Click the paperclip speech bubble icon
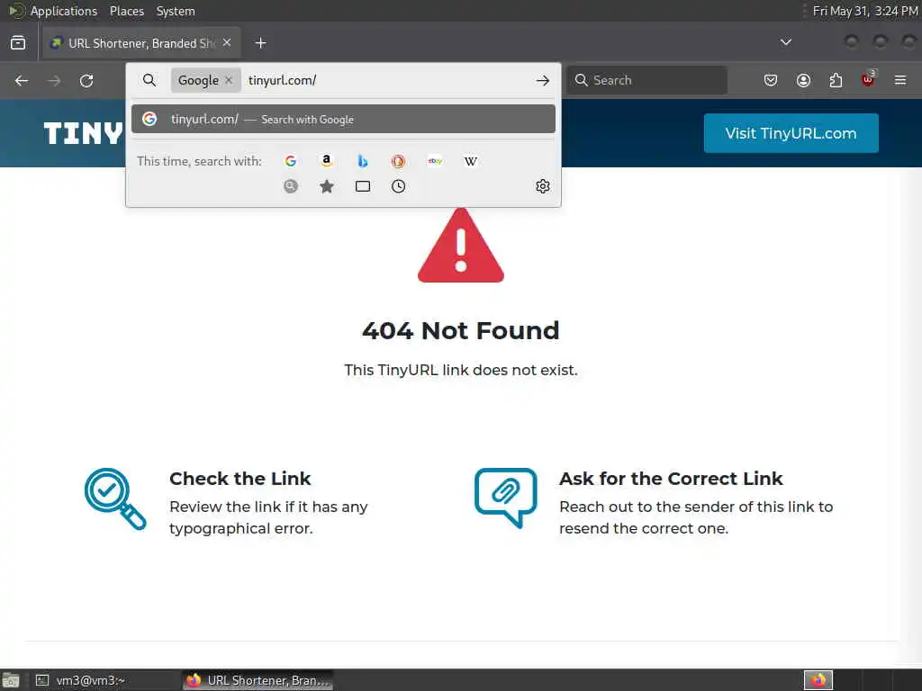 pyautogui.click(x=506, y=498)
